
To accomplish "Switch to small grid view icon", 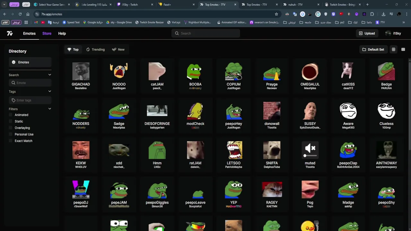I will 403,49.
